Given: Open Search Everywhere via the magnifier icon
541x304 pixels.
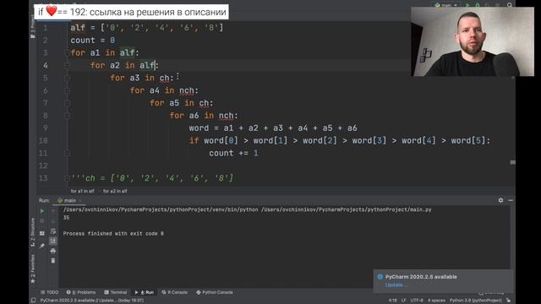Looking at the screenshot, I should 510,5.
